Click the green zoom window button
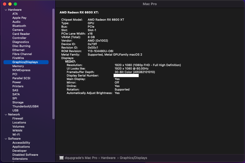This screenshot has width=245, height=163. point(15,4)
